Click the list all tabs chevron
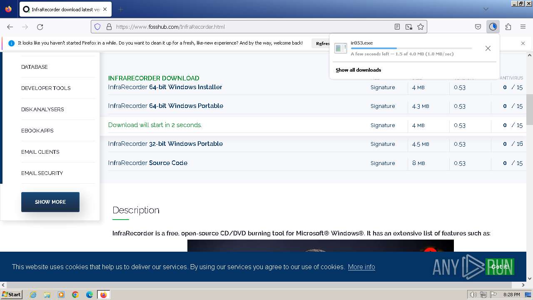 point(486,9)
